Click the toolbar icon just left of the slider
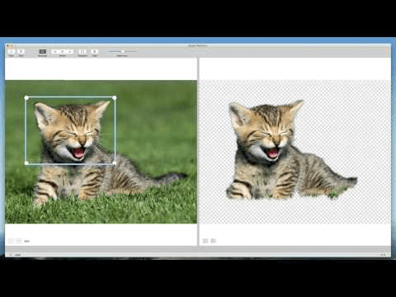This screenshot has width=396, height=297. pos(95,51)
